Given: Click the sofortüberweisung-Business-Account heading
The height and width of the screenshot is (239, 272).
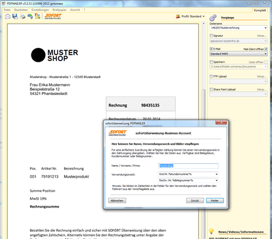Looking at the screenshot, I should [163, 133].
